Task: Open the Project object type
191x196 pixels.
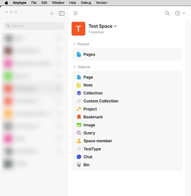Action: pos(127,109)
